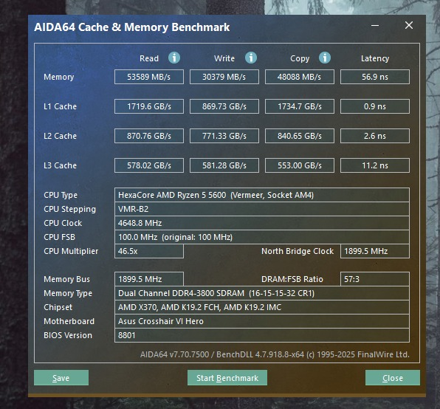Select L2 Cache copy 840.65 GB/s

coord(300,136)
